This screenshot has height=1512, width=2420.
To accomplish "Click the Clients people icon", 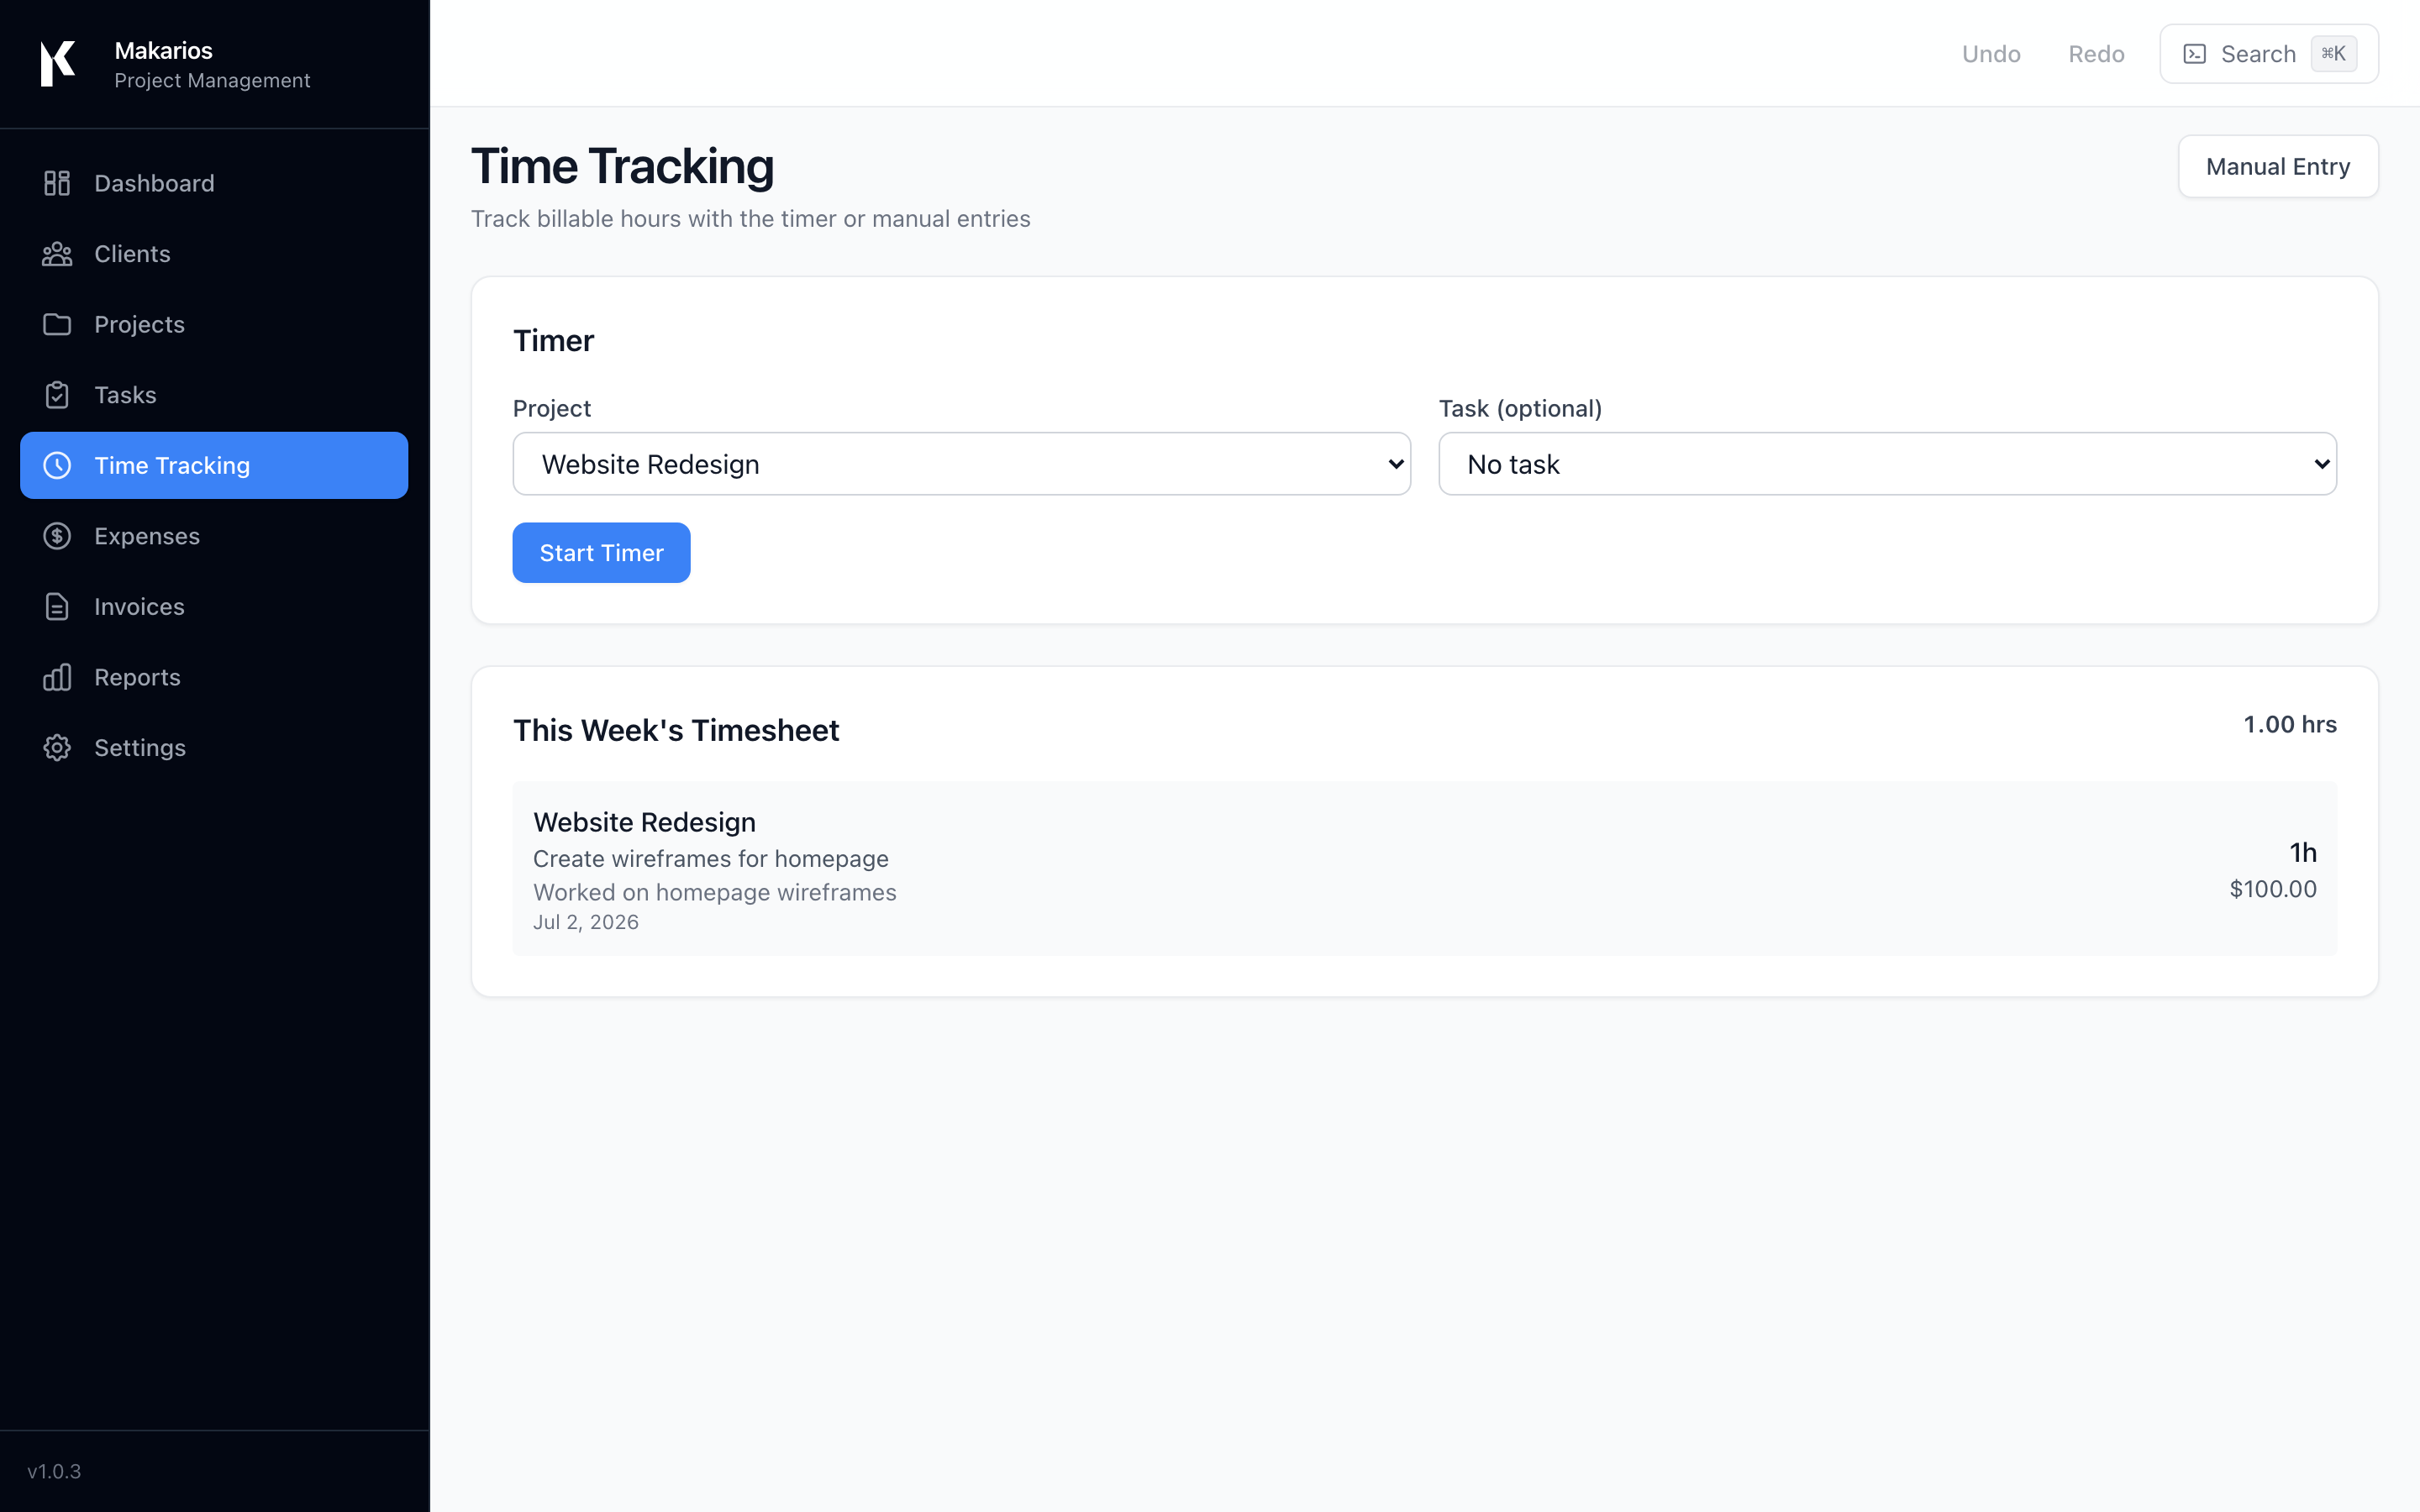I will click(57, 254).
